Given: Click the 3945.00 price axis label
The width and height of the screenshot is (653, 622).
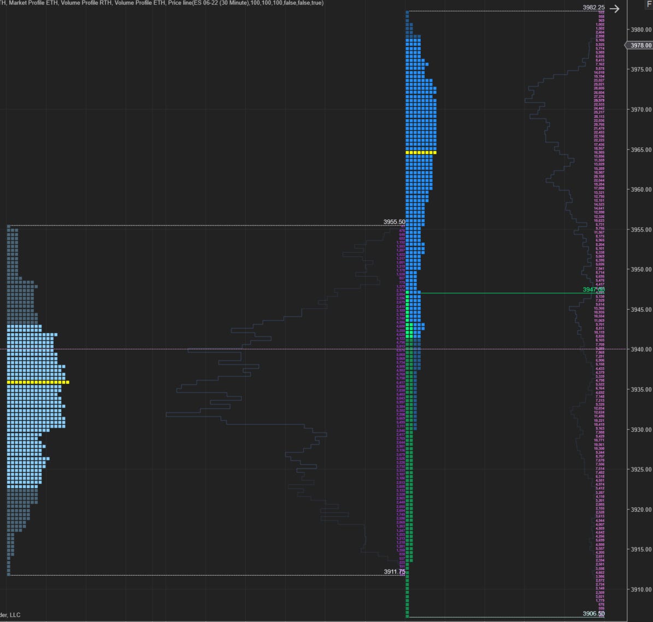Looking at the screenshot, I should pos(641,310).
